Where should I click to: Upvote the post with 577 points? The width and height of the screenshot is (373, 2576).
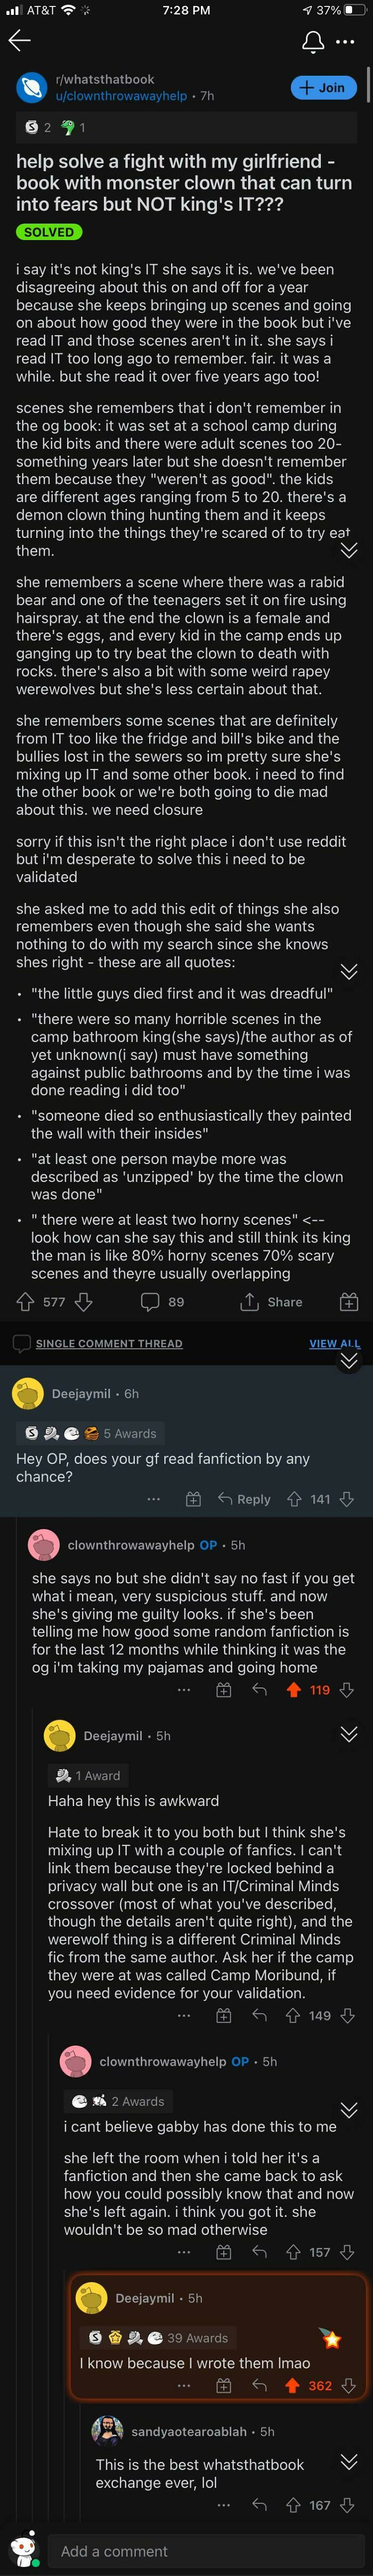pyautogui.click(x=22, y=1301)
